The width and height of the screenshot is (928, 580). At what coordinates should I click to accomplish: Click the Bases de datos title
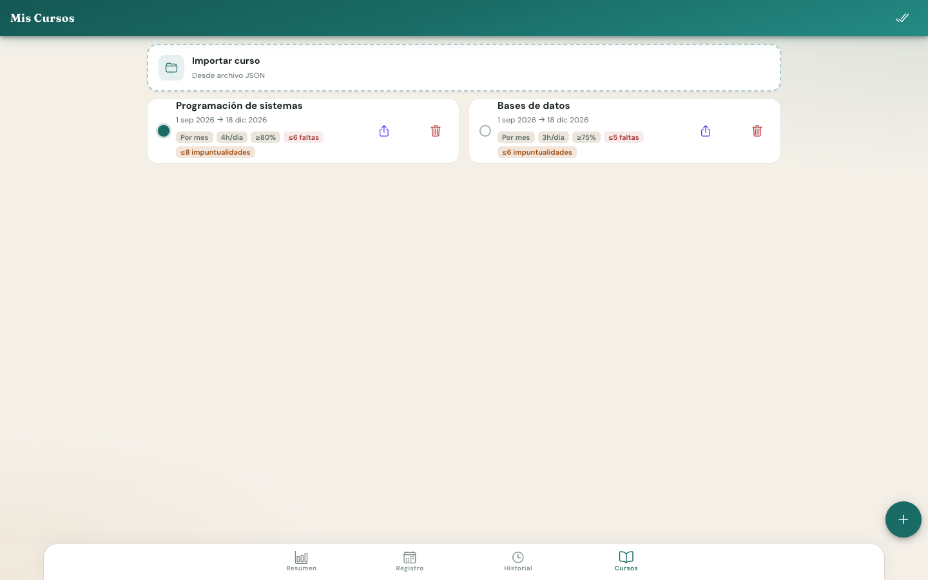(534, 106)
